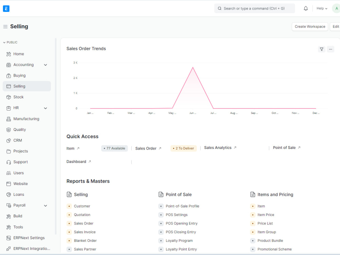Open the Payroll dropdown in the sidebar
340x255 pixels.
click(46, 205)
